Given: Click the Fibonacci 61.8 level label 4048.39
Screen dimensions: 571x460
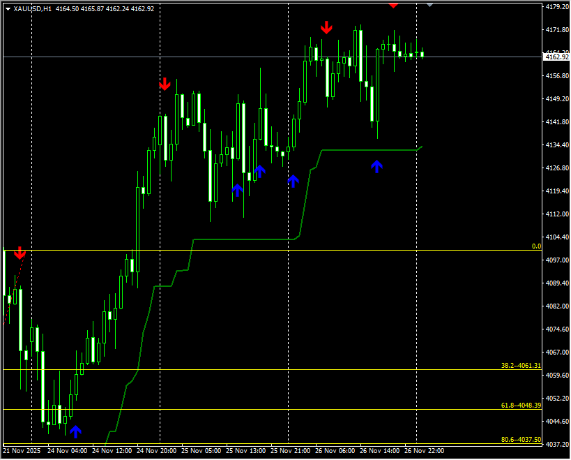Looking at the screenshot, I should [x=521, y=405].
